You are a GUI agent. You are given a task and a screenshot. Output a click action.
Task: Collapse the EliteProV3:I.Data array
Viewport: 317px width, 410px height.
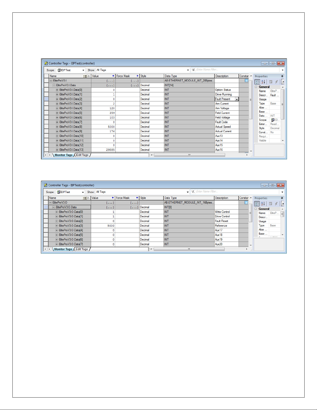[x=54, y=85]
